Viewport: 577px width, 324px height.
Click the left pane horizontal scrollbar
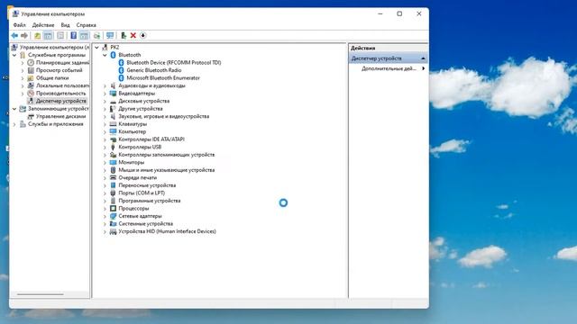click(x=41, y=294)
